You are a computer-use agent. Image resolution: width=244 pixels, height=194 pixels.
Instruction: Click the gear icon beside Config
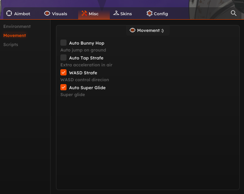pos(149,13)
